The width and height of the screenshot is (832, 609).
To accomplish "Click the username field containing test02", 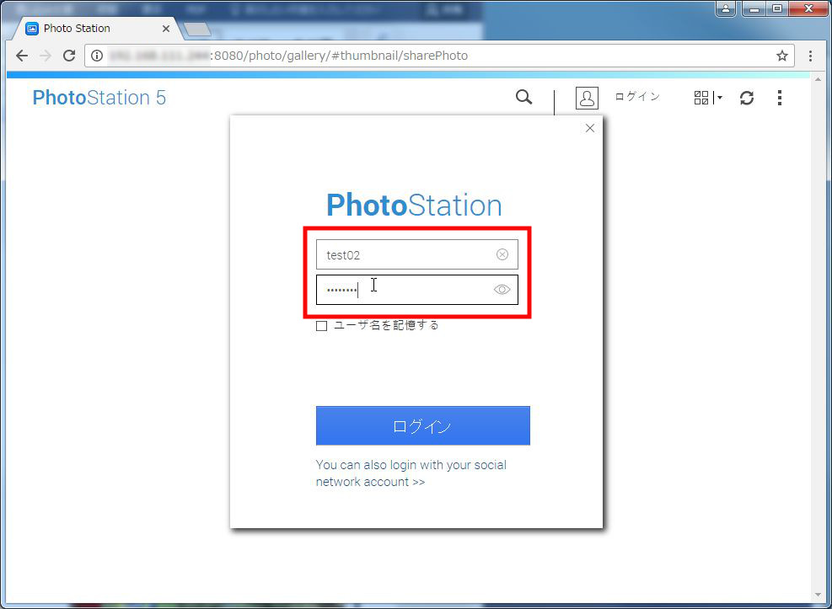I will point(405,254).
